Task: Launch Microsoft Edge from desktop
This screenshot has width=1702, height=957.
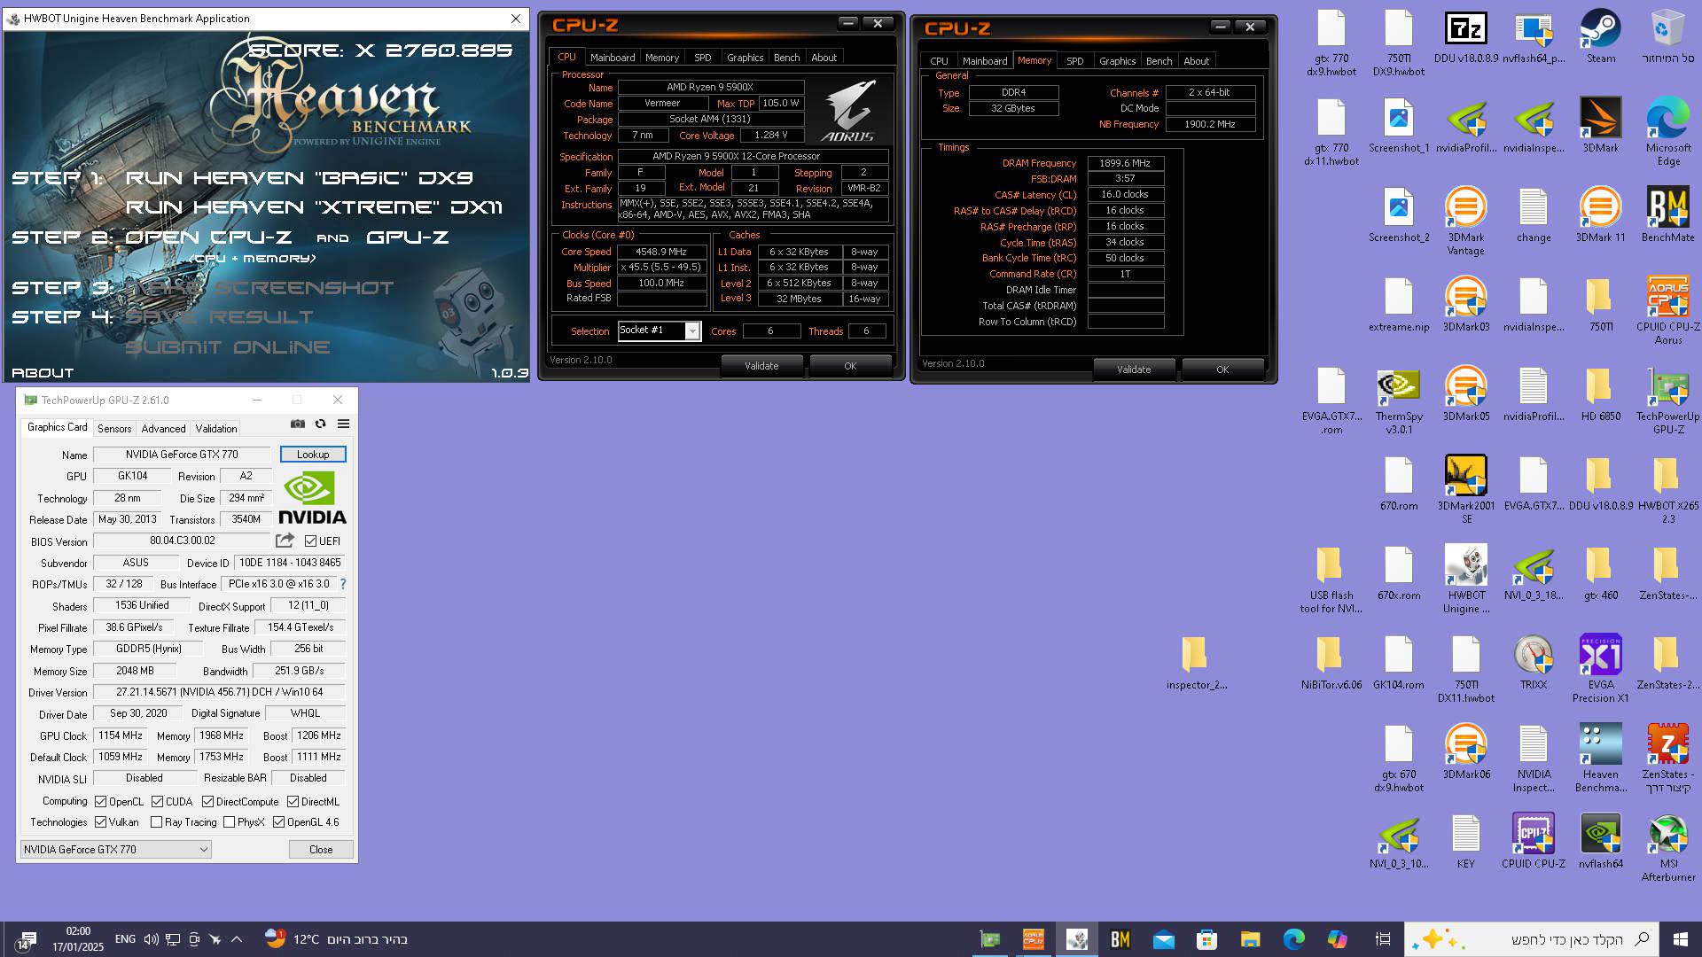Action: click(1667, 133)
